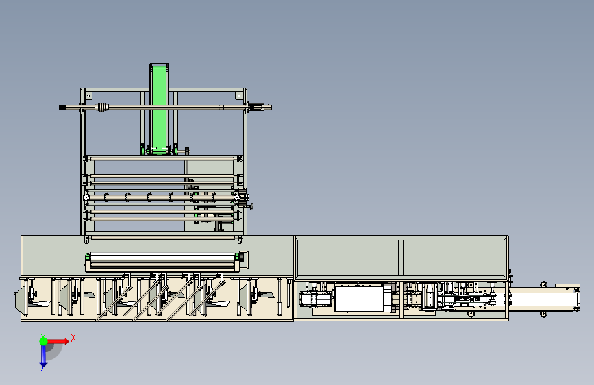The width and height of the screenshot is (594, 385).
Task: Select the long white roller below the frame
Action: (162, 258)
